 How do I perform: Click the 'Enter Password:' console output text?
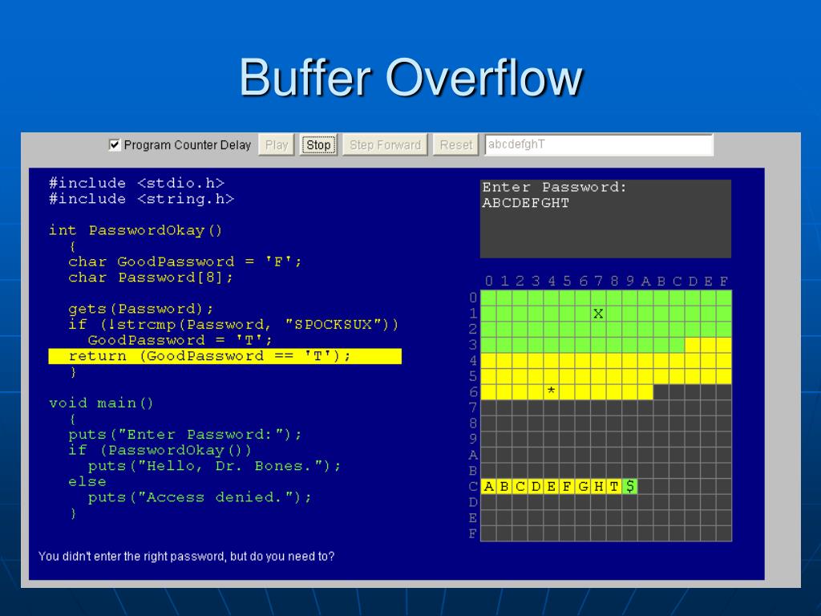554,187
